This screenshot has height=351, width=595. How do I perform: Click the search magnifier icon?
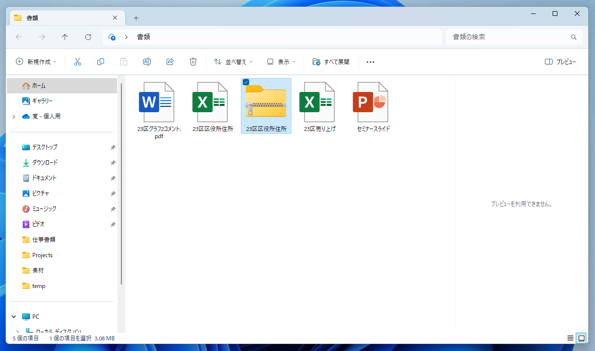[574, 37]
